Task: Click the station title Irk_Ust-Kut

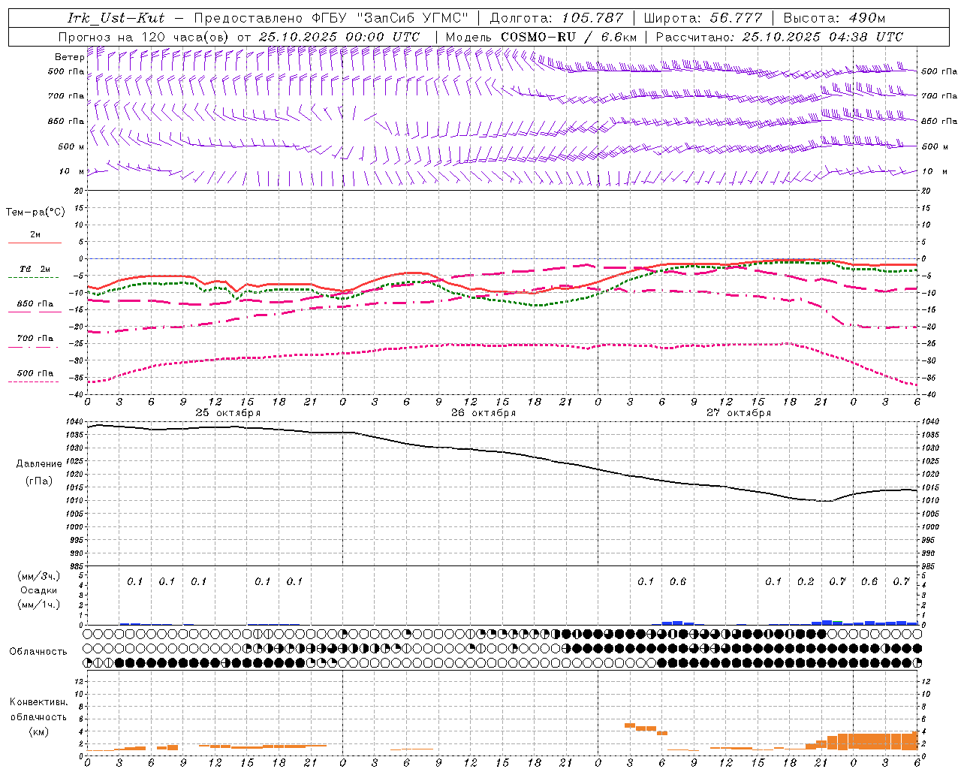Action: 116,18
